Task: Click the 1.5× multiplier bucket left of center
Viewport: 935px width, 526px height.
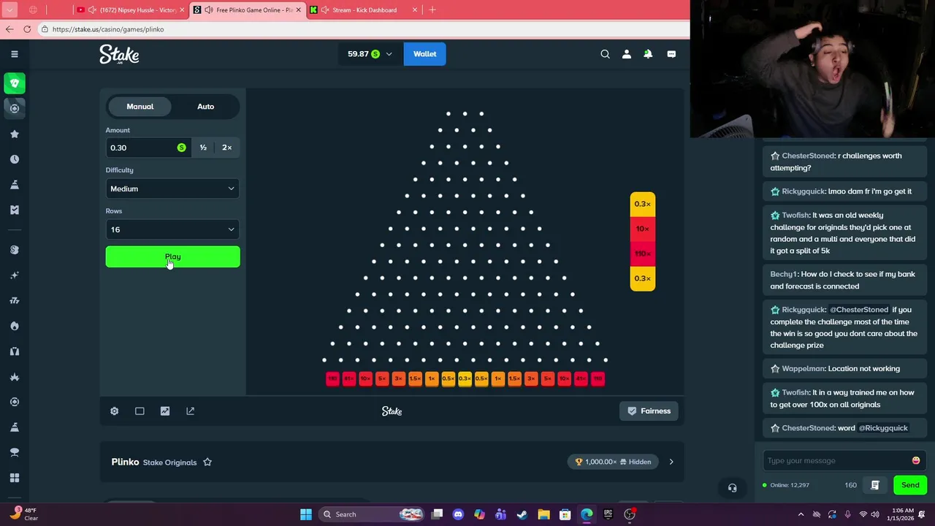Action: (415, 378)
